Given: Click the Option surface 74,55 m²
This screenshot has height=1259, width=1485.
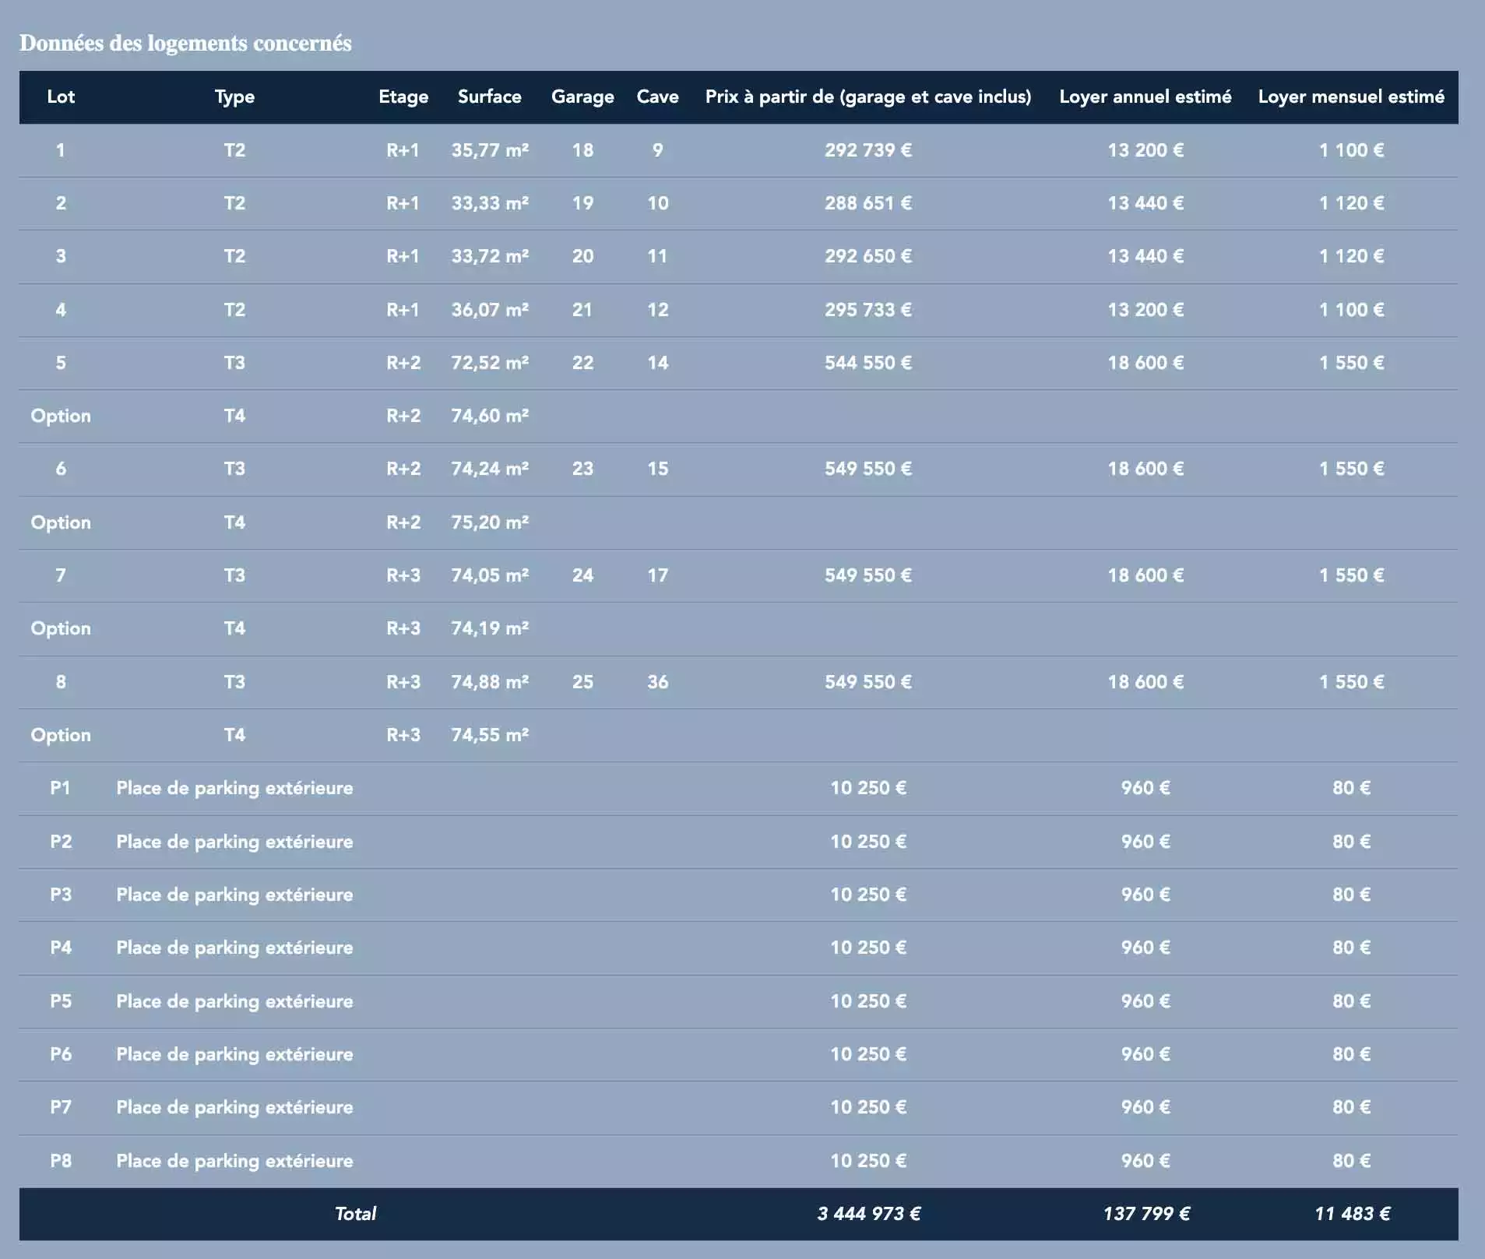Looking at the screenshot, I should 490,735.
